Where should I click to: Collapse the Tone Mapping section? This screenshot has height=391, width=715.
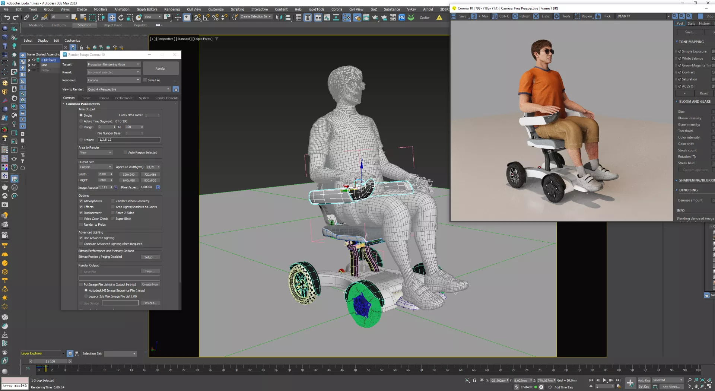pos(691,42)
